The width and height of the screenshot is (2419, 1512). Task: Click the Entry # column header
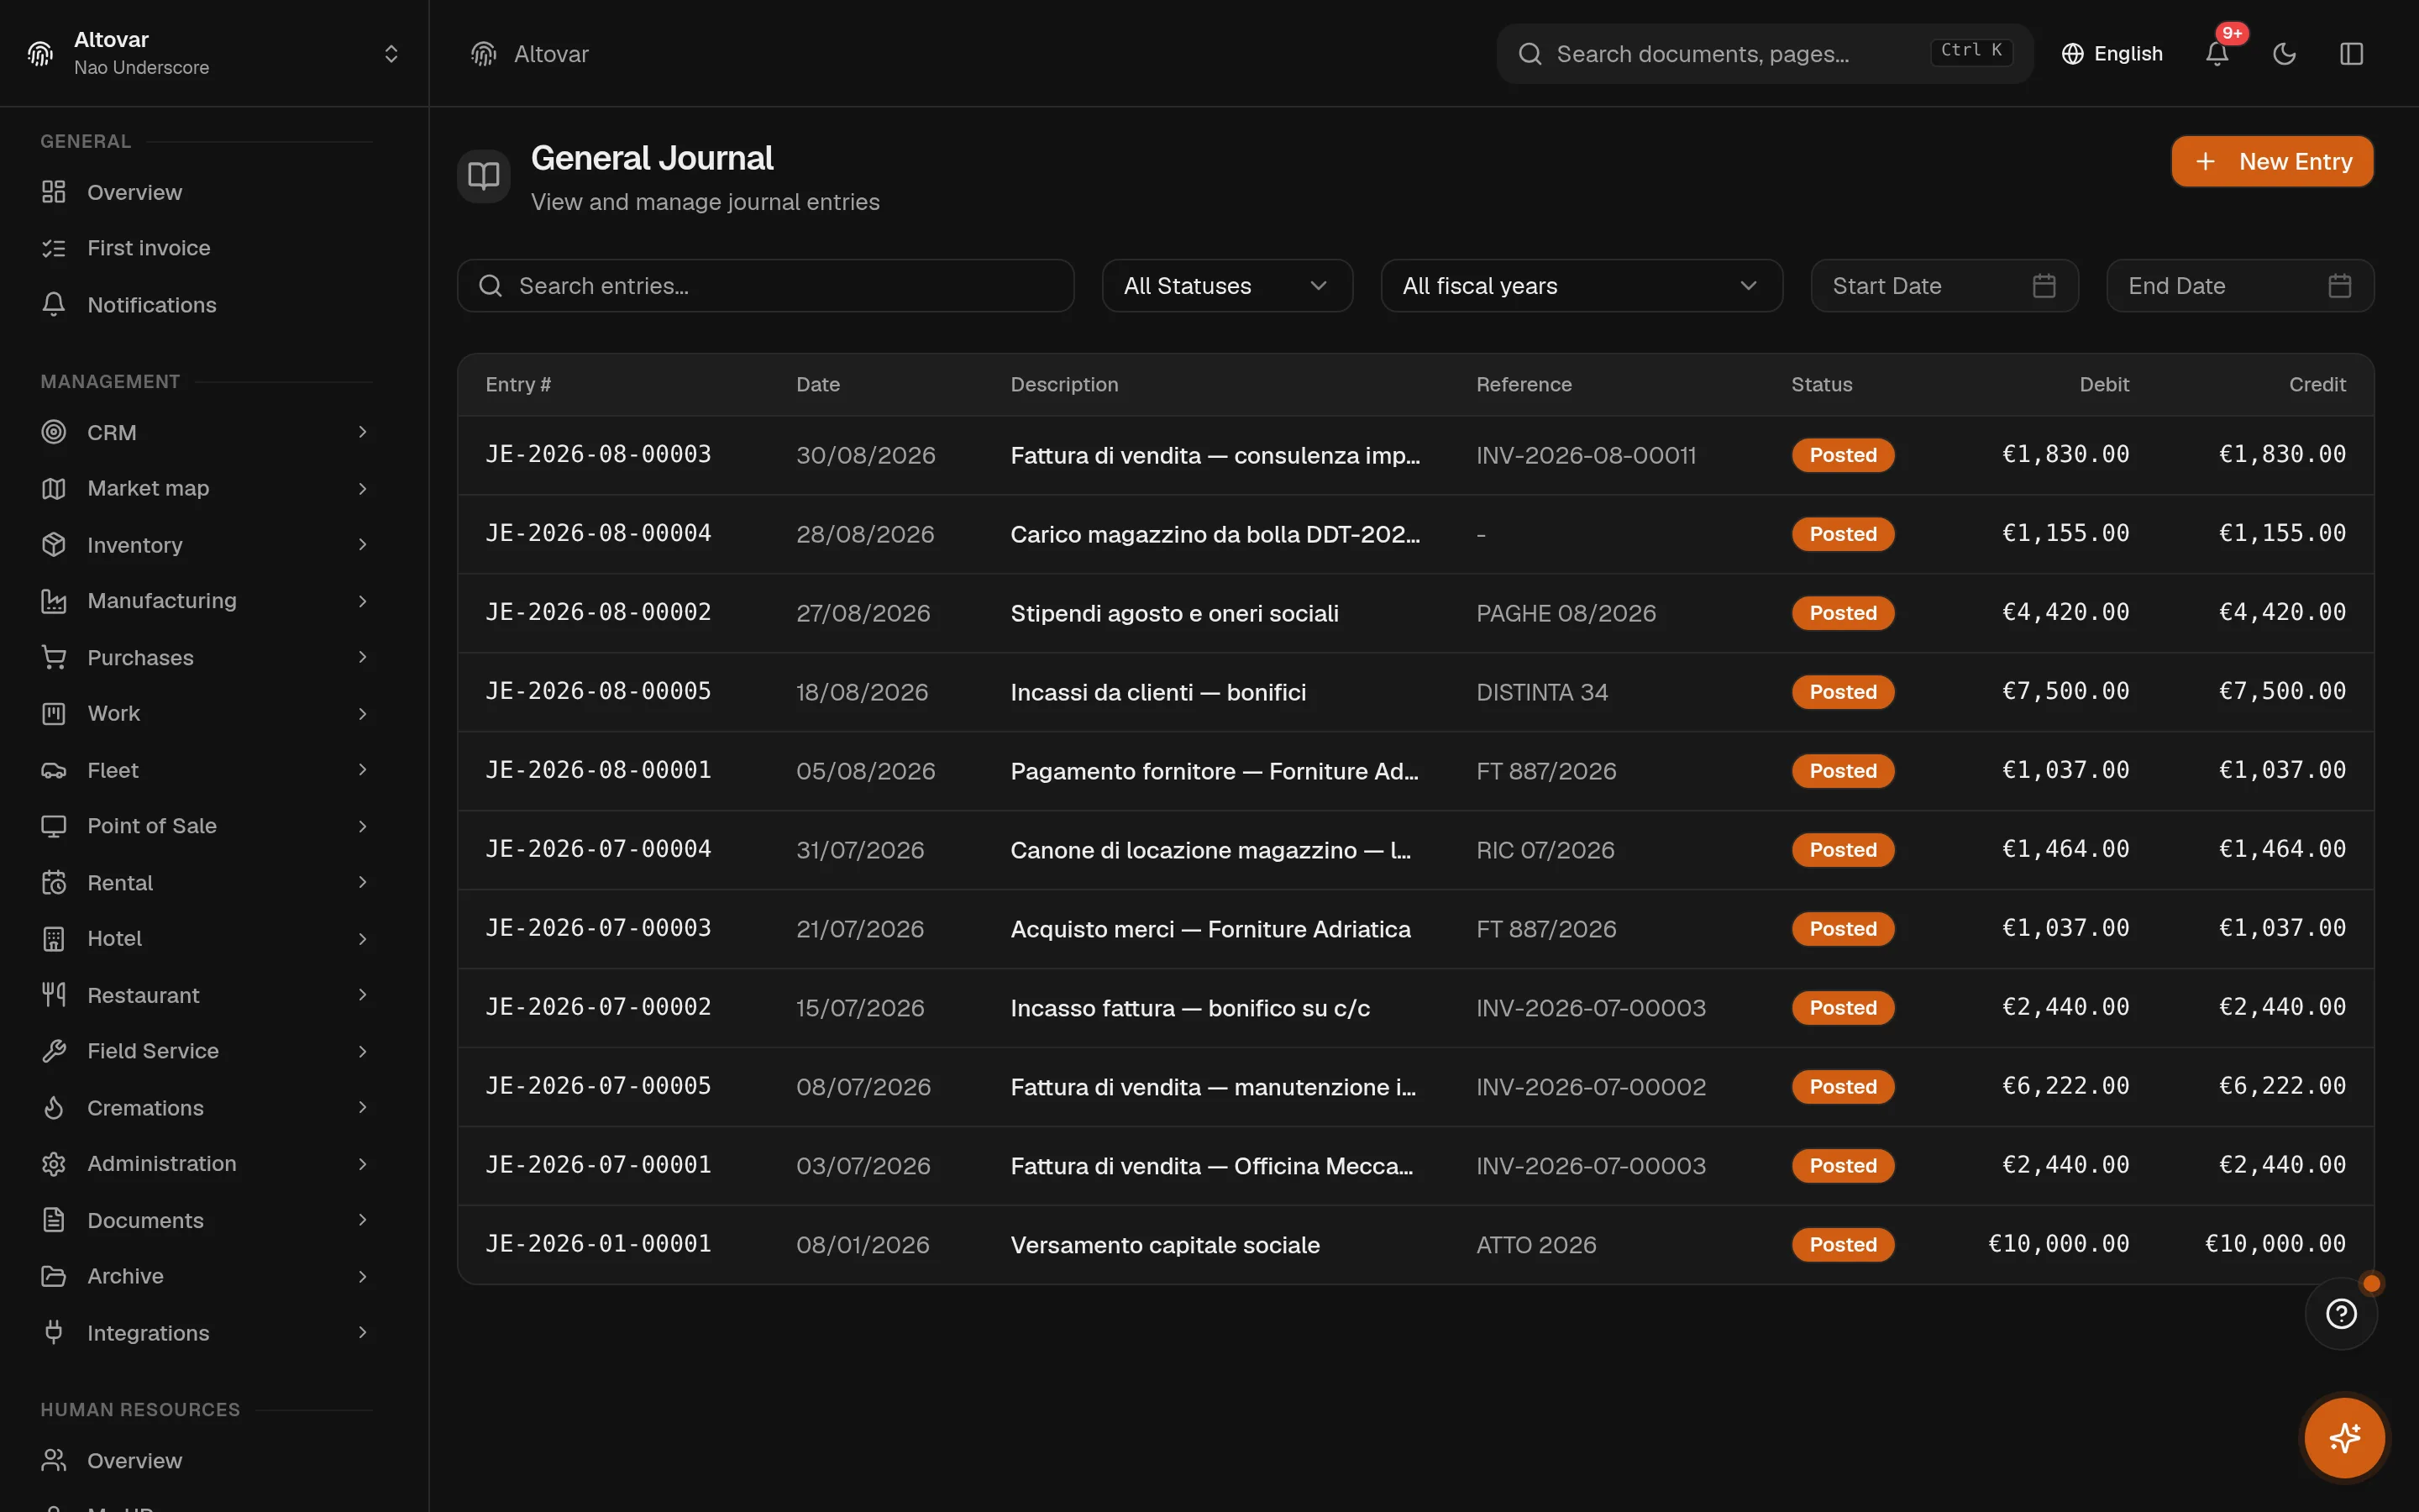517,385
